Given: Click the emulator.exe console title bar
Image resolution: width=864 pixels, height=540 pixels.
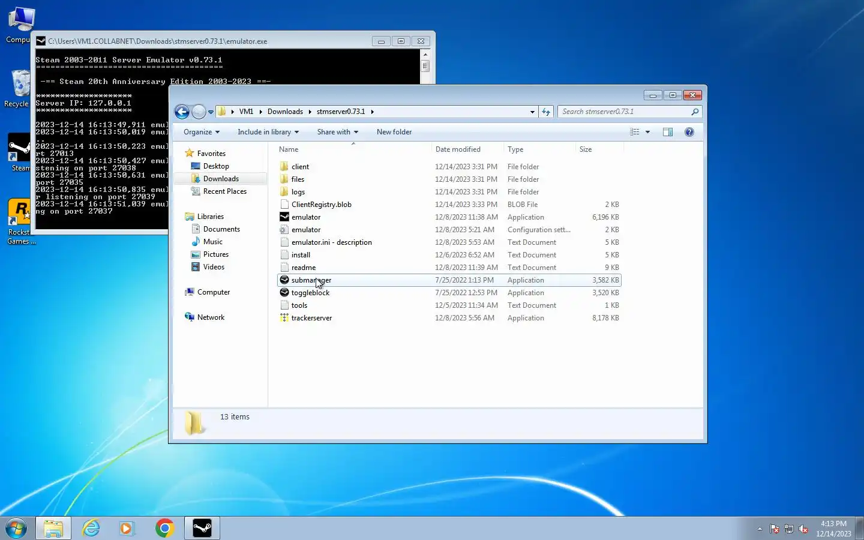Looking at the screenshot, I should point(204,41).
